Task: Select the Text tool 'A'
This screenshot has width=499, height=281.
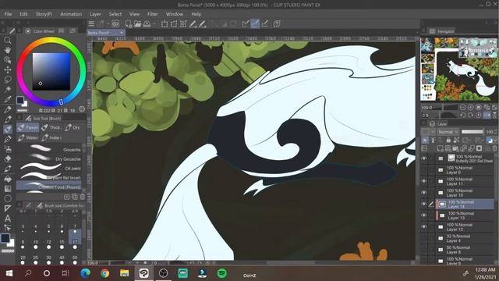Action: coord(8,219)
